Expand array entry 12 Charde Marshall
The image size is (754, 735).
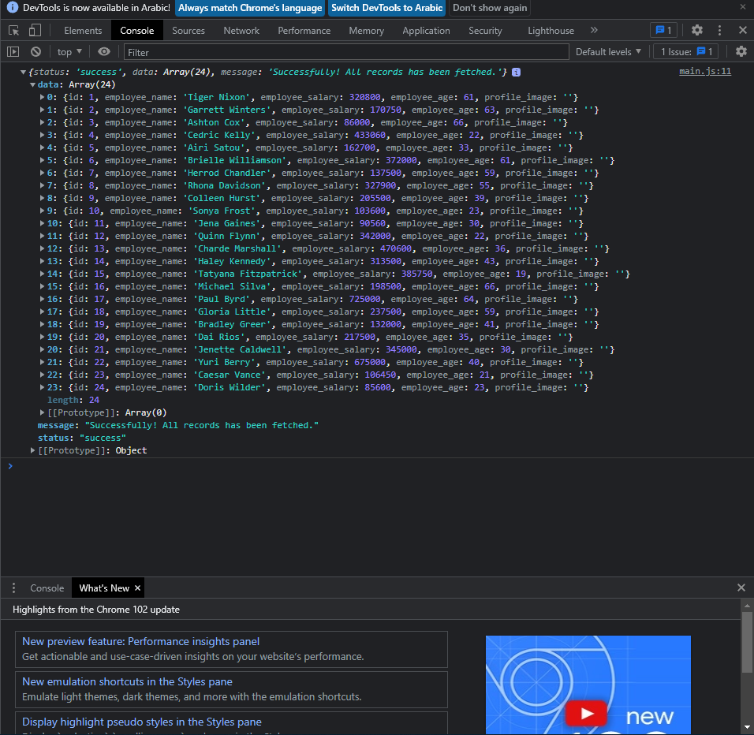(x=42, y=248)
